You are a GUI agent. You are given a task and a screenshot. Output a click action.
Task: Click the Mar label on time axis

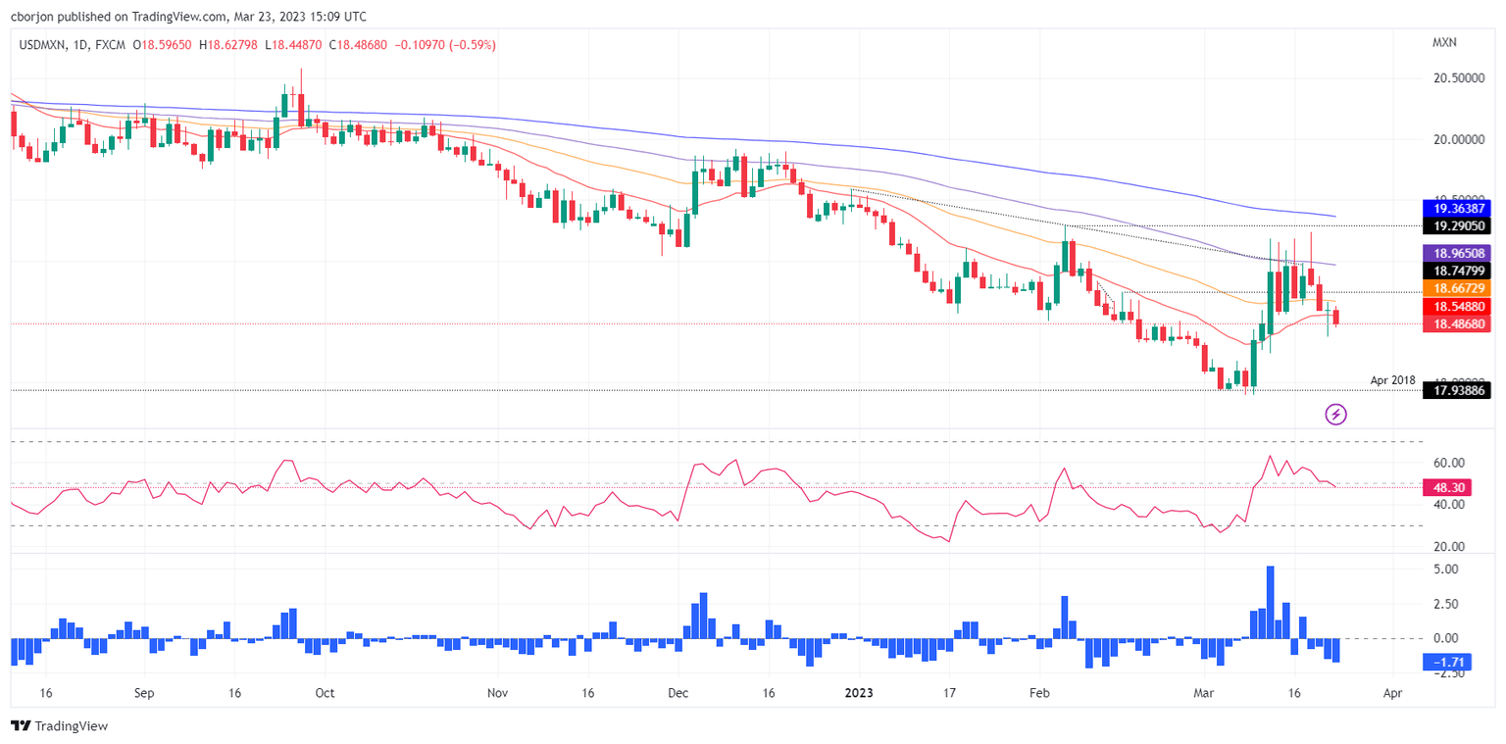point(1204,693)
